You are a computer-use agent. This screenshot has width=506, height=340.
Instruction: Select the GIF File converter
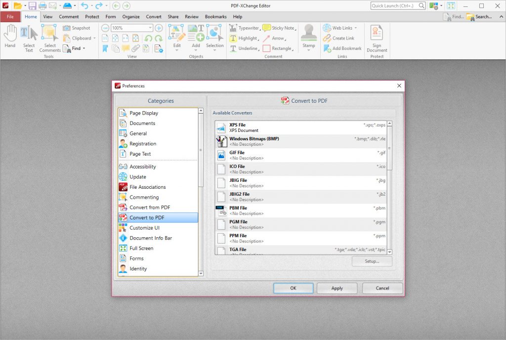pos(301,155)
